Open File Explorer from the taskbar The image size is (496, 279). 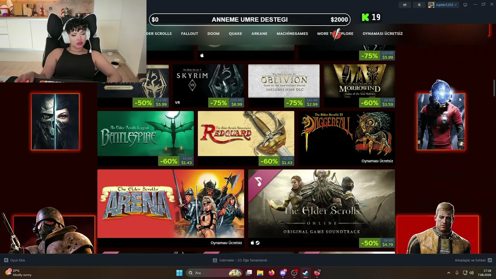(x=260, y=273)
